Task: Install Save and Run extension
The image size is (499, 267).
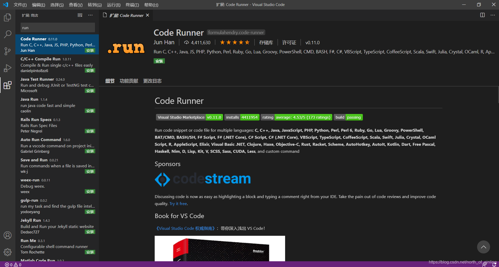Action: [x=90, y=171]
